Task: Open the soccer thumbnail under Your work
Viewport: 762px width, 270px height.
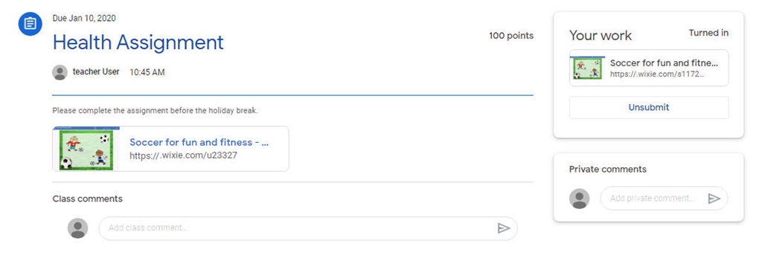Action: tap(588, 68)
